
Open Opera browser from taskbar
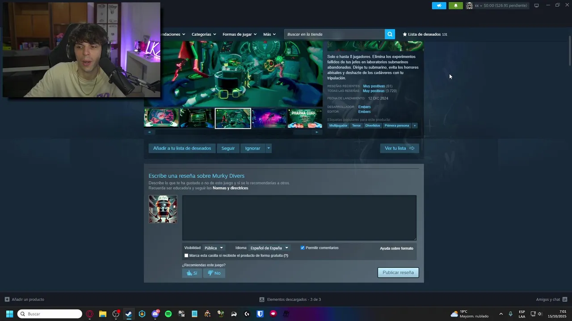pos(90,314)
